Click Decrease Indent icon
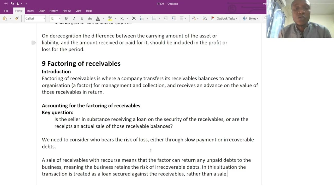 166,19
